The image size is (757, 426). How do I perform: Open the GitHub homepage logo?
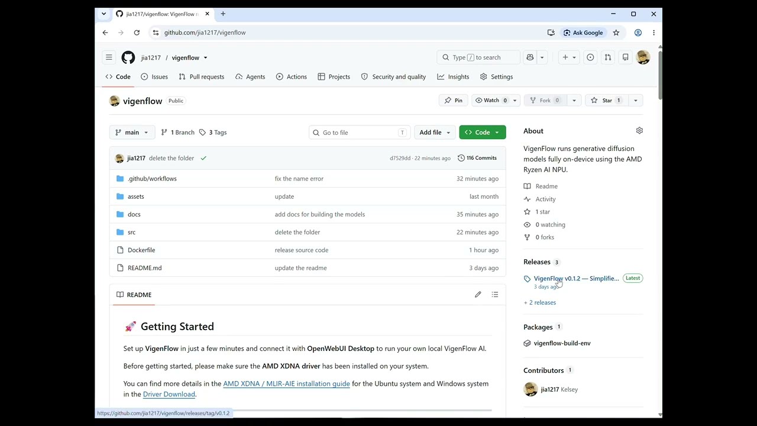tap(128, 57)
